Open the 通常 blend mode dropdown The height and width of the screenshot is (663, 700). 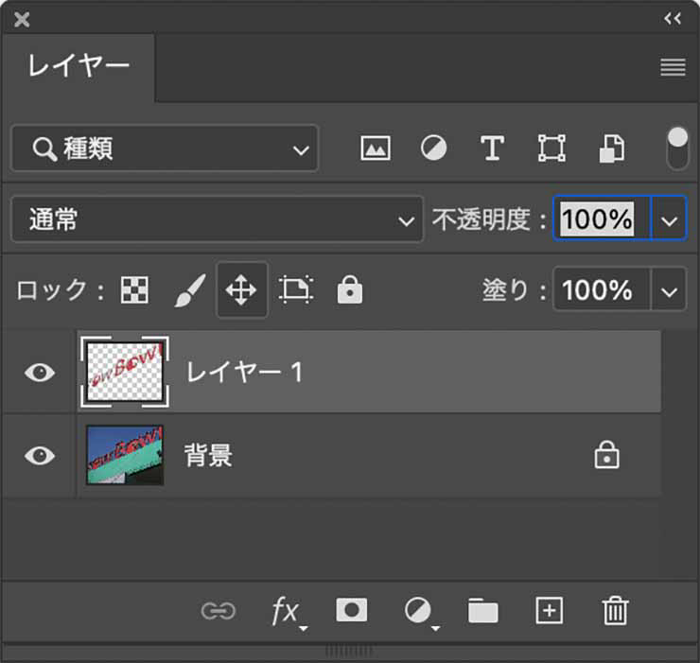(217, 220)
